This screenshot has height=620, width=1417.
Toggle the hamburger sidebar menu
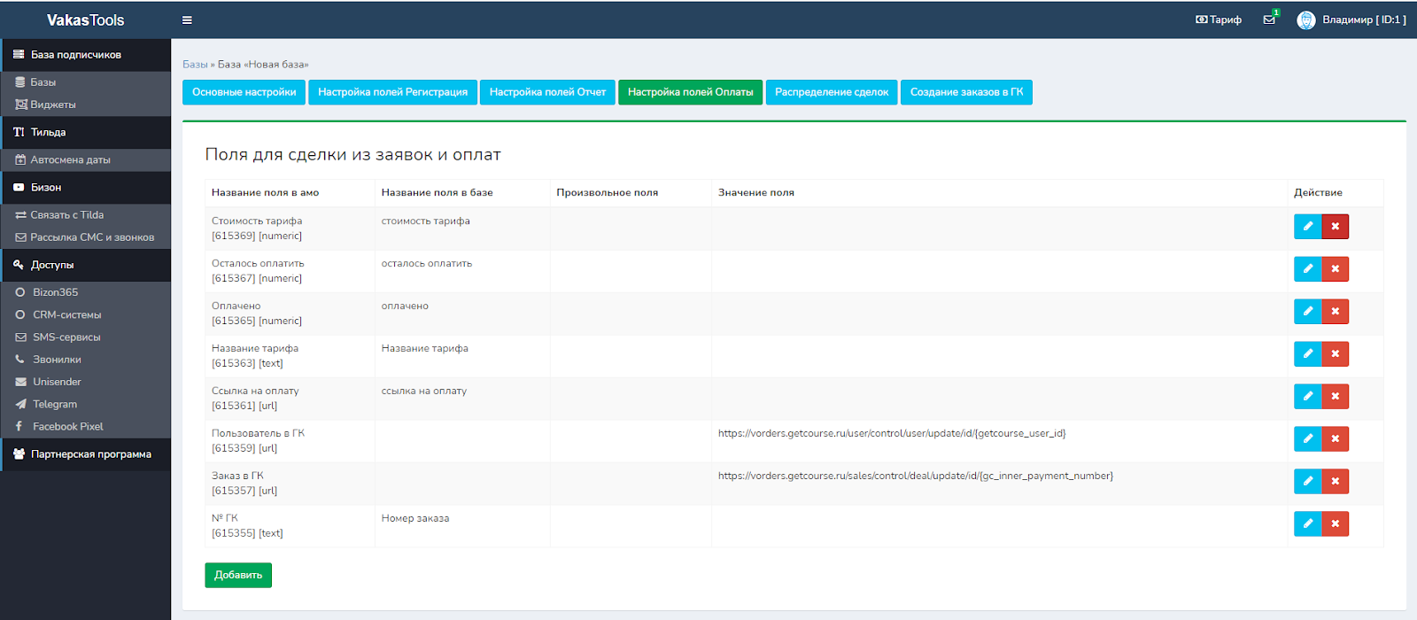(x=187, y=20)
